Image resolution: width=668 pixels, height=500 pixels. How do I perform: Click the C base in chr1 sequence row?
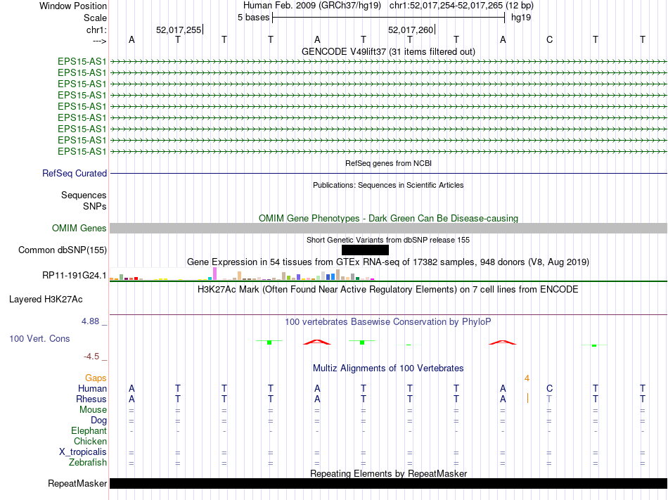(x=549, y=39)
